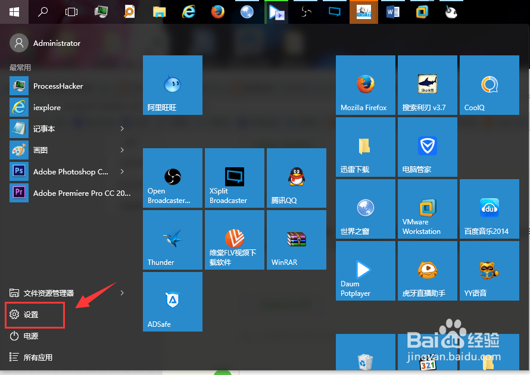Expand the 文件资源管理器 submenu arrow
The image size is (530, 375).
122,293
